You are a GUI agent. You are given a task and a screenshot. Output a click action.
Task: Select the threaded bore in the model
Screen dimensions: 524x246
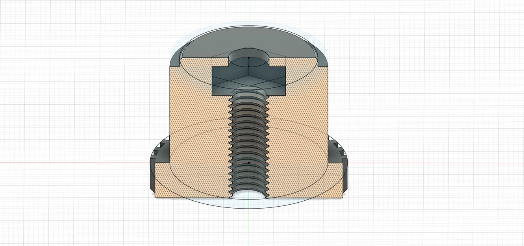[x=248, y=146]
